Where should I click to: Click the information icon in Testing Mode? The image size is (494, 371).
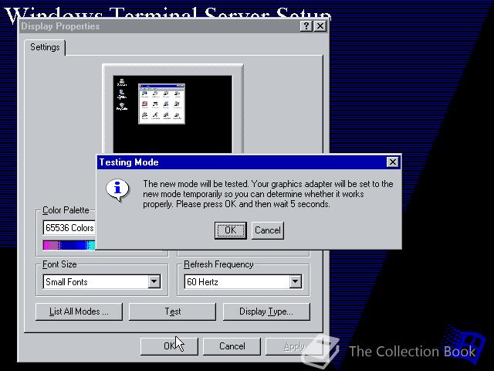click(x=118, y=190)
